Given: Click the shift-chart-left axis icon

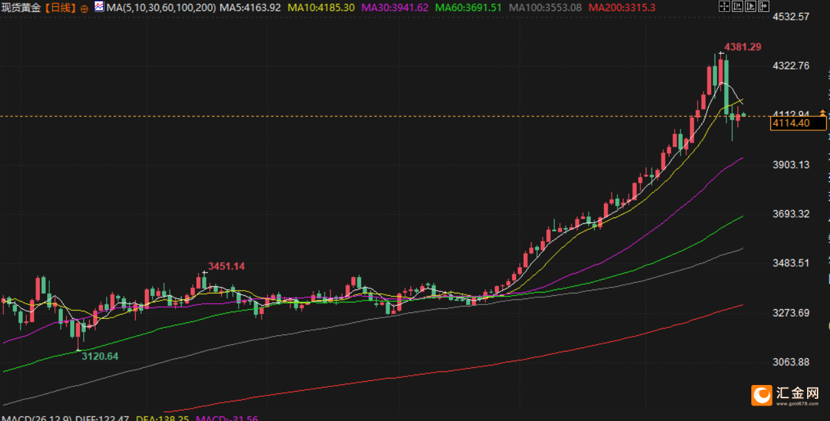Looking at the screenshot, I should tap(738, 7).
